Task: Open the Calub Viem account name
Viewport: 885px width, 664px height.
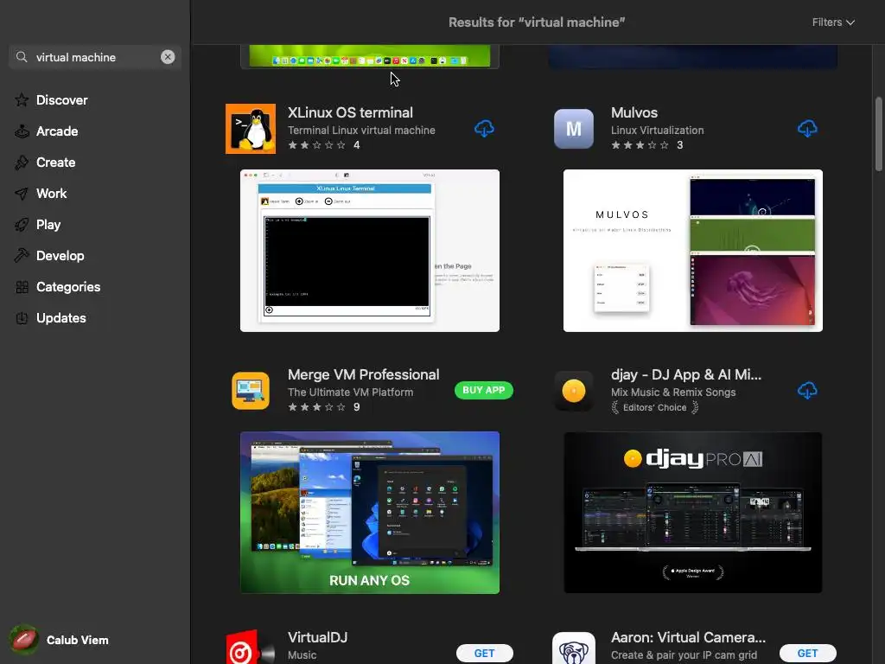Action: coord(77,640)
